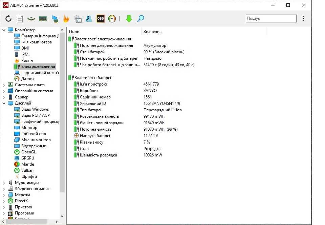325x225 pixels.
Task: Click the green download update arrow
Action: click(x=129, y=19)
